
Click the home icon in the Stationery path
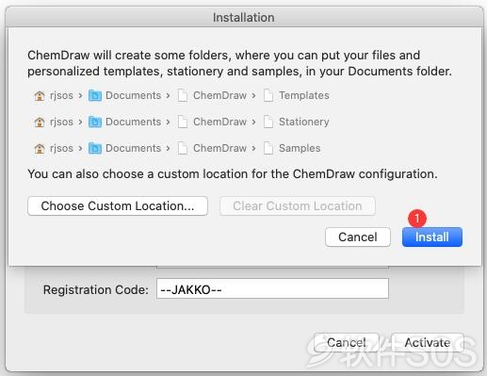pyautogui.click(x=40, y=122)
